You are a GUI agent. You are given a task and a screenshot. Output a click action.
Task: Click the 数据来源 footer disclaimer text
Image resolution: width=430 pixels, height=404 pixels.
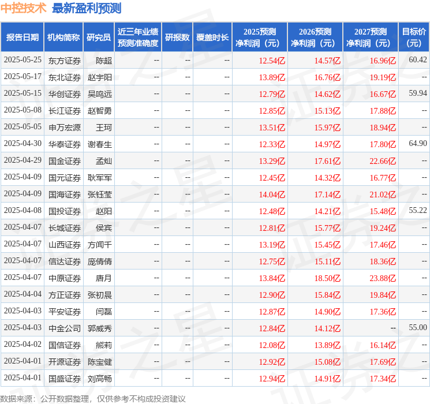pos(93,398)
